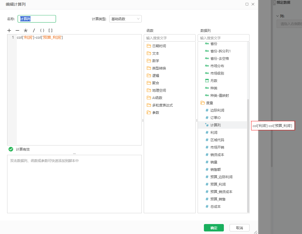This screenshot has width=302, height=234.
Task: Click the 月数 date column icon
Action: coord(207,81)
